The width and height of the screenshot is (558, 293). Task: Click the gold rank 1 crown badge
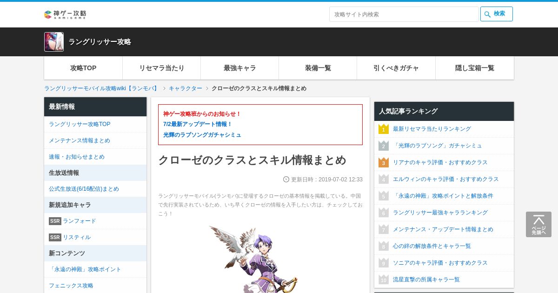[384, 129]
